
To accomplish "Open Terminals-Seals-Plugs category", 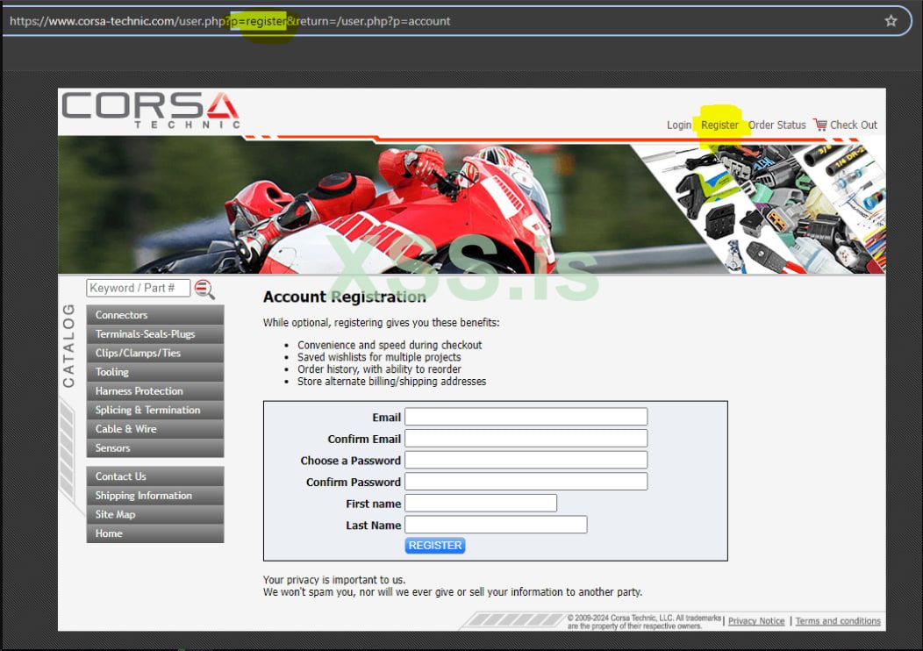I will pyautogui.click(x=154, y=333).
